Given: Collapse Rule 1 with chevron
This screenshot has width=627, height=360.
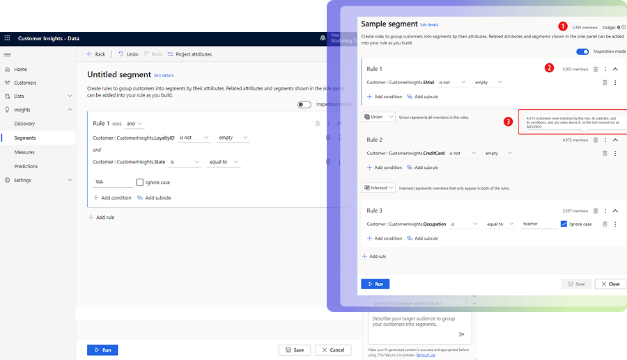Looking at the screenshot, I should [616, 69].
